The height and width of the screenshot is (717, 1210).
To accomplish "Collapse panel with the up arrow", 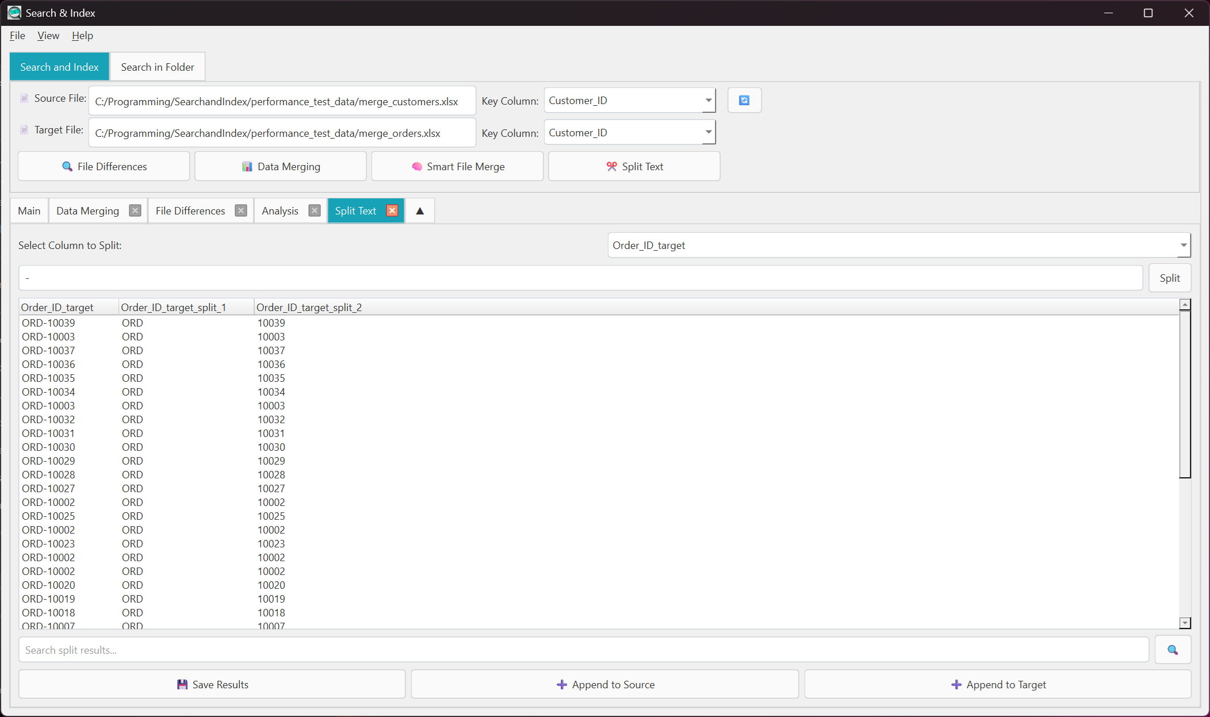I will [x=420, y=210].
